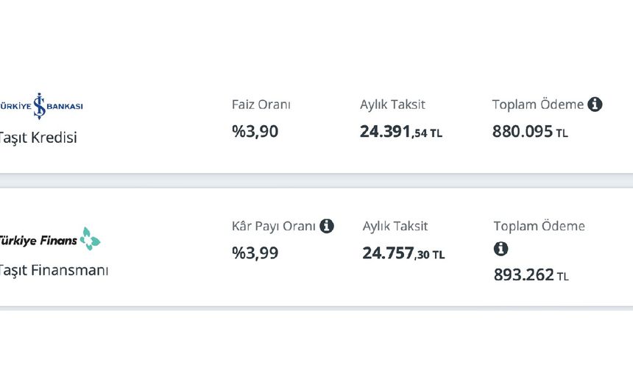Click info icon beside İş Bankası Toplam Ödeme
Image resolution: width=633 pixels, height=371 pixels.
point(595,105)
